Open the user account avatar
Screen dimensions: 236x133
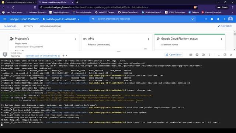(x=230, y=19)
